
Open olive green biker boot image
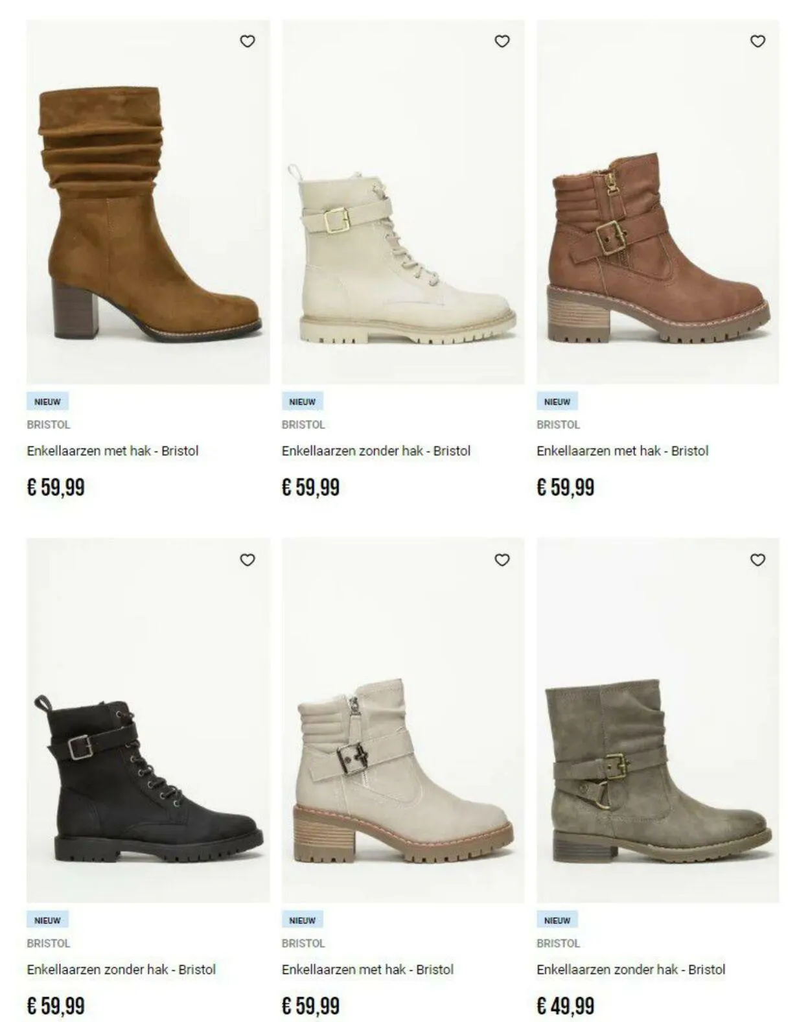click(x=658, y=721)
